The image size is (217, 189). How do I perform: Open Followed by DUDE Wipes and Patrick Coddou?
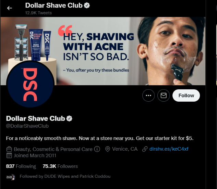[65, 176]
